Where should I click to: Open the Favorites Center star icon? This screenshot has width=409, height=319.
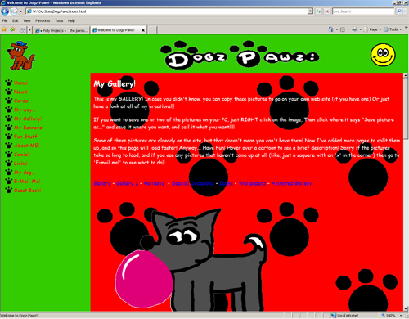(x=4, y=29)
